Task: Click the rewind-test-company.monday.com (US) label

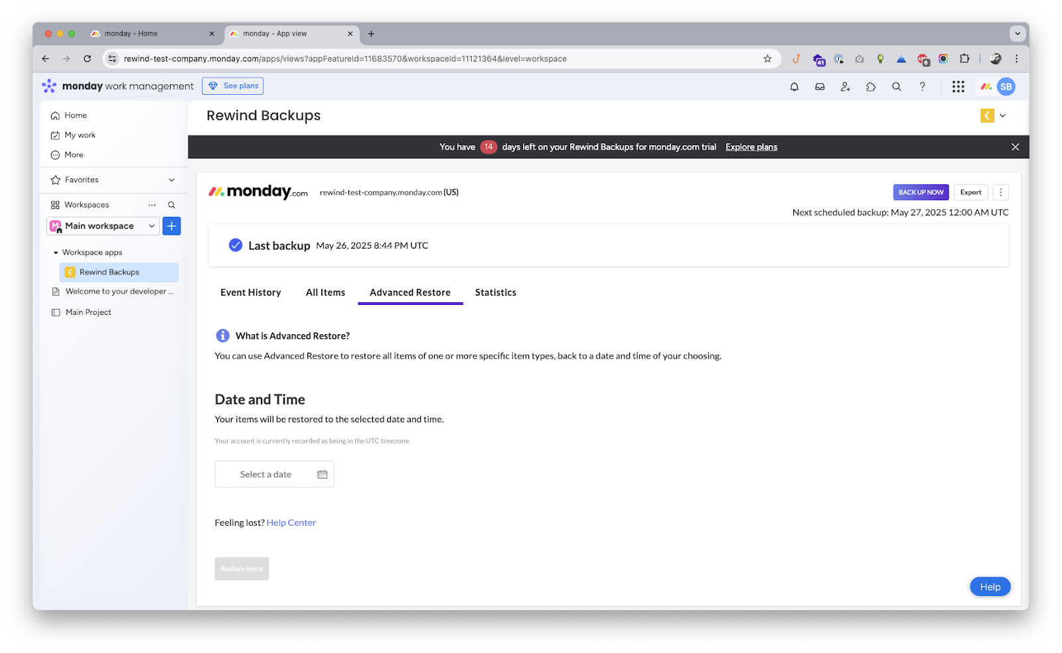Action: pos(389,192)
